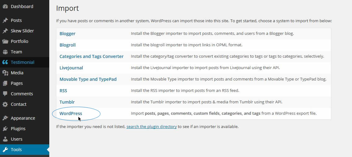352x157 pixels.
Task: Select Categories and Tags Converter link
Action: (91, 56)
